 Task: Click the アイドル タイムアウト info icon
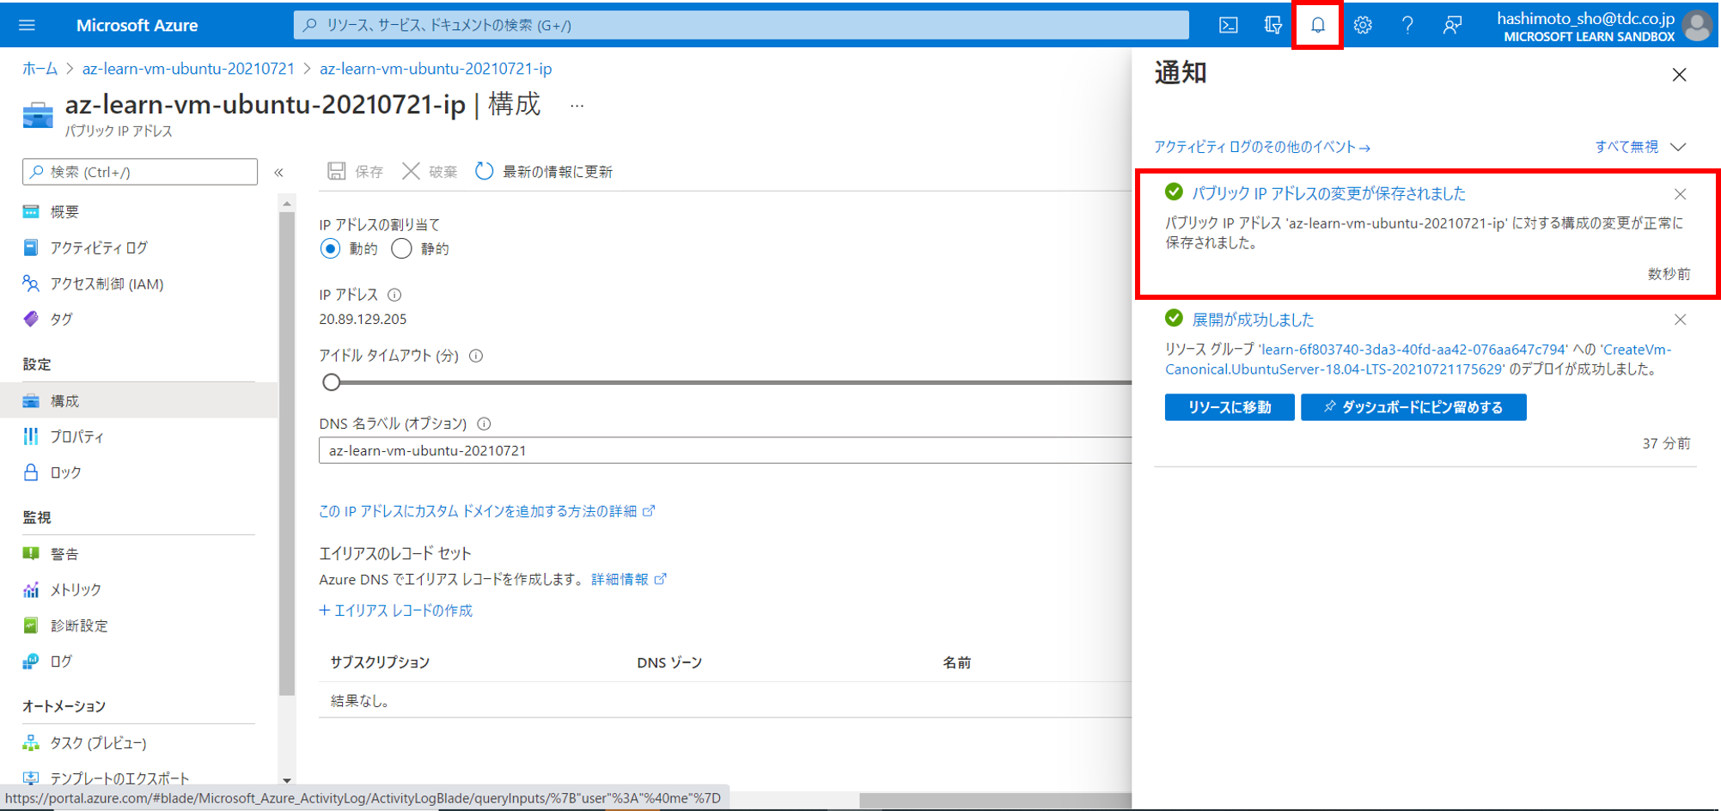click(476, 356)
